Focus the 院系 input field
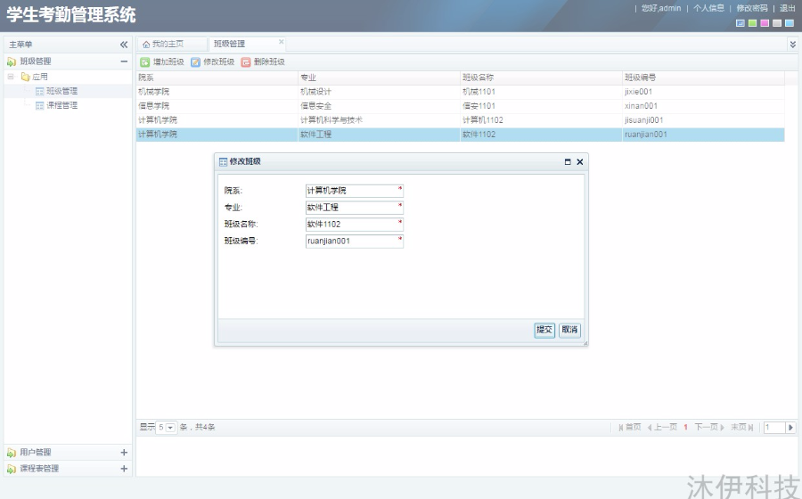Image resolution: width=802 pixels, height=499 pixels. [x=355, y=191]
